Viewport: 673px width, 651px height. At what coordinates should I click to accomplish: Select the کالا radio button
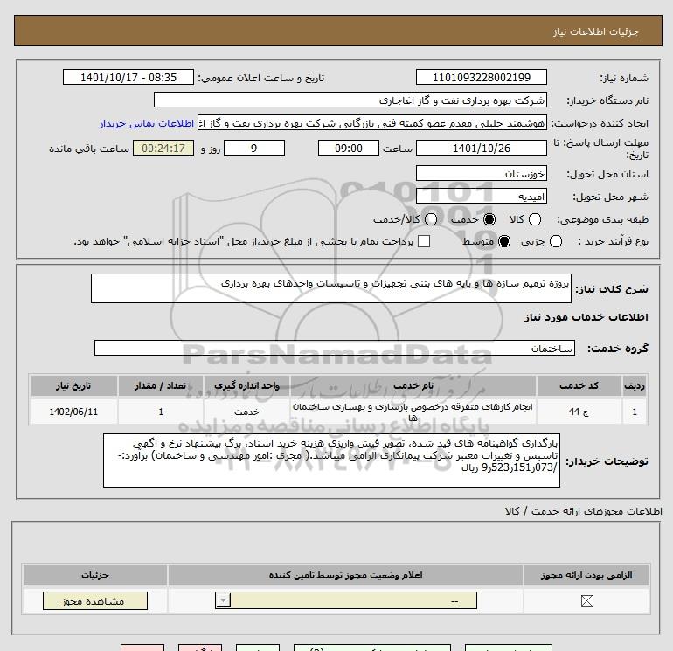(x=534, y=219)
